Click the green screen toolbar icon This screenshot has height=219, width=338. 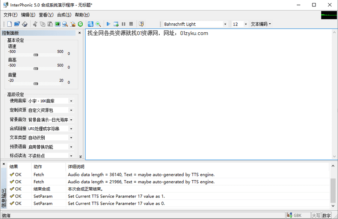tap(57, 24)
